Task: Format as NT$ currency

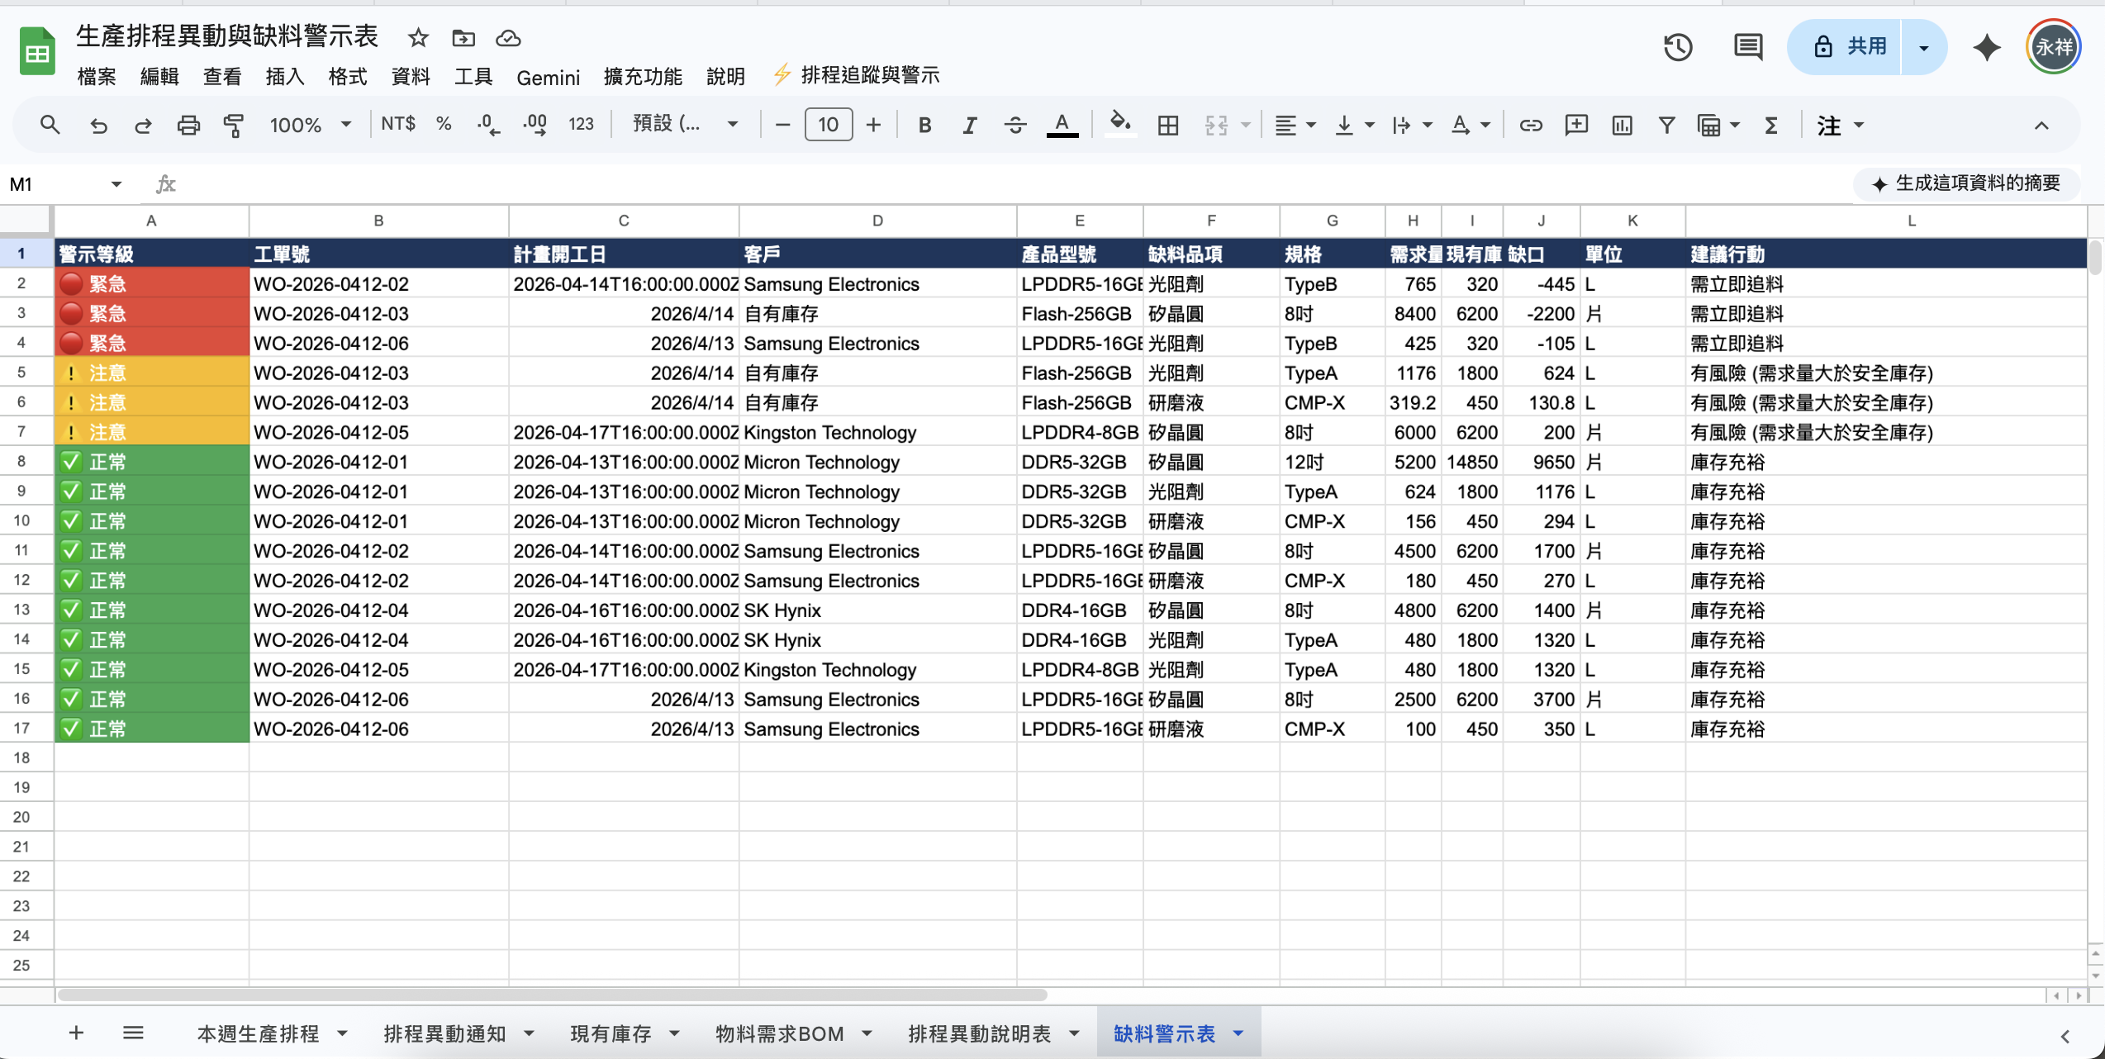Action: (x=398, y=124)
